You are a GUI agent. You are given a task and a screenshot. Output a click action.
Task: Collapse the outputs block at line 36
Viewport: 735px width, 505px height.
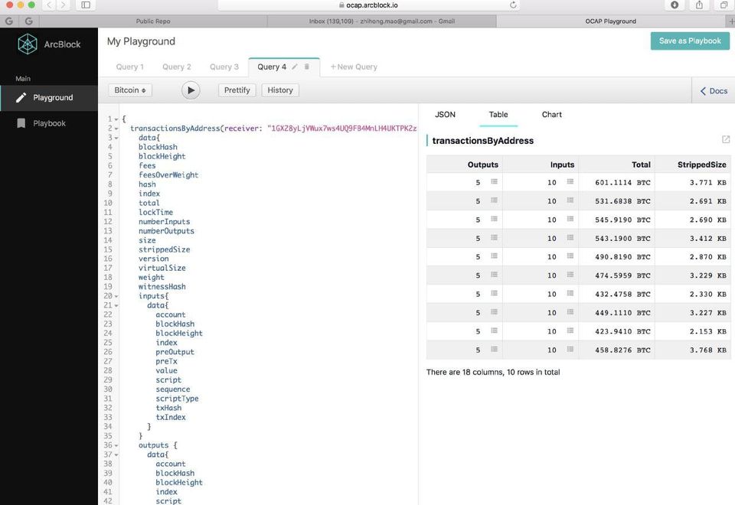(116, 445)
